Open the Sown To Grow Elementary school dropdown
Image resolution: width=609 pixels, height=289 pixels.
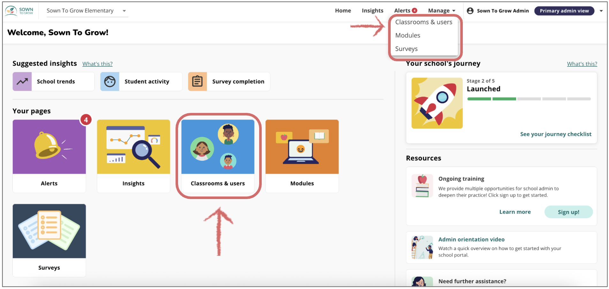coord(87,11)
